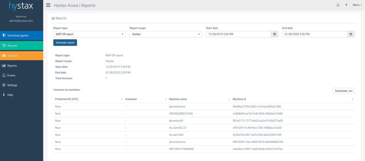
Task: Select machine name ds-ubu1004
Action: pos(177,135)
